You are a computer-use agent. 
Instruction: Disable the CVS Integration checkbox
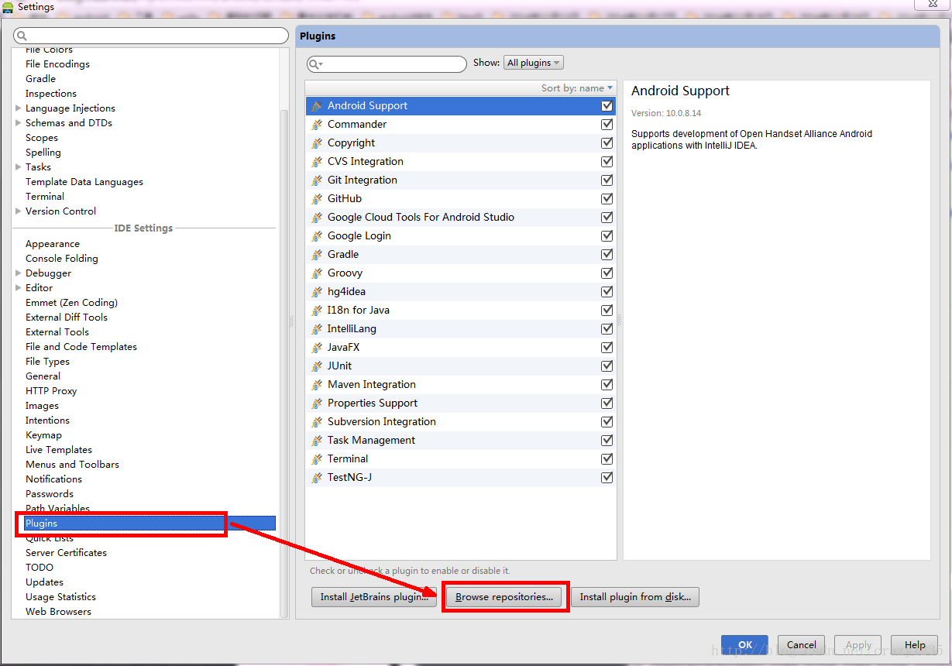607,162
